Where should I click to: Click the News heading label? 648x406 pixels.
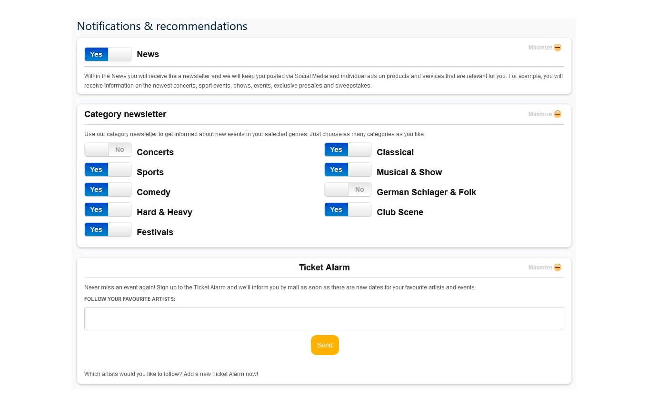click(148, 54)
